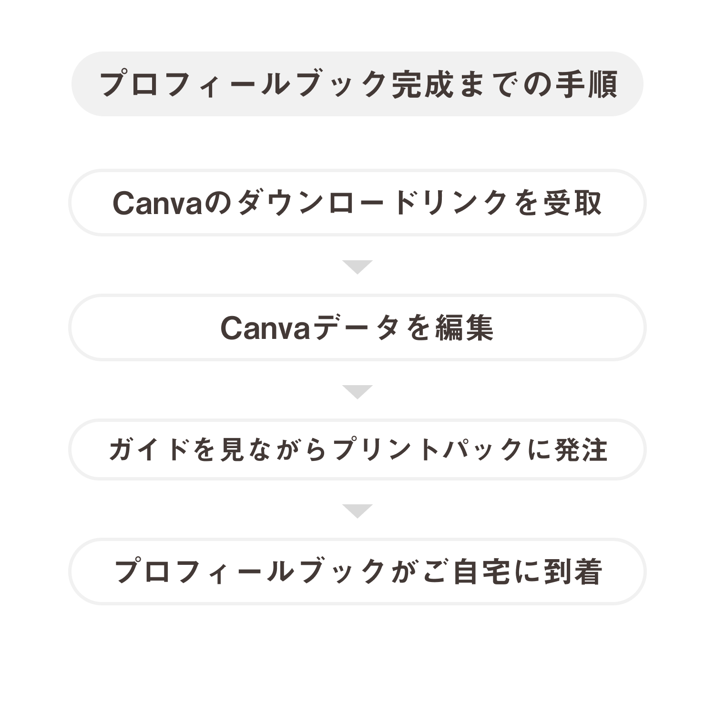
Task: Select the ガイドを見ながらプリントパックに発注 step
Action: (x=357, y=449)
